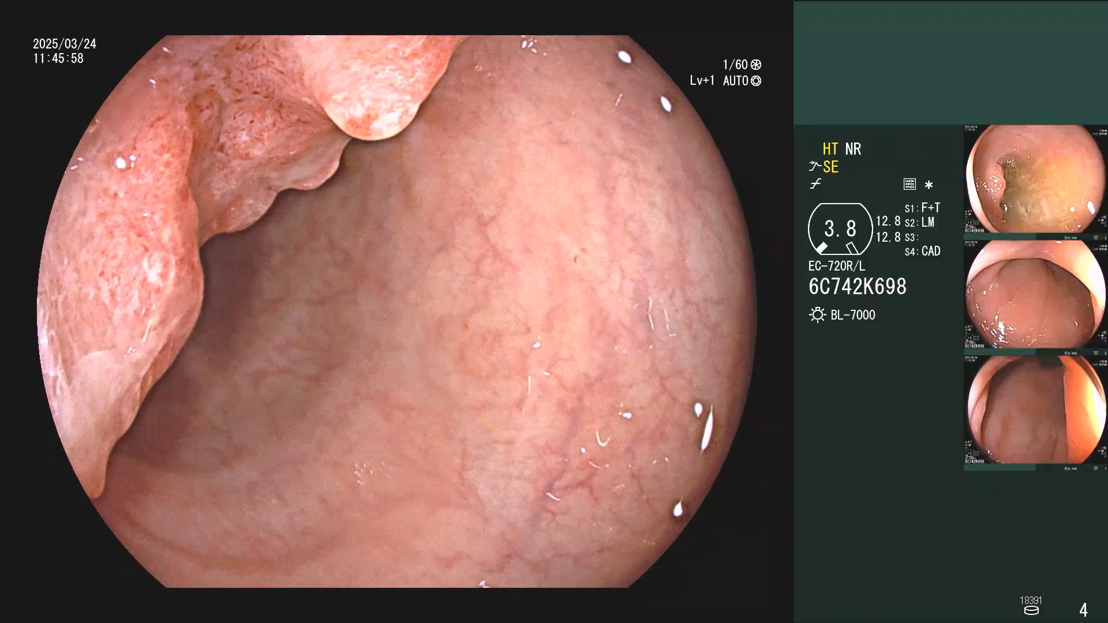Click the date 2025/03/24 overlay

[x=65, y=44]
